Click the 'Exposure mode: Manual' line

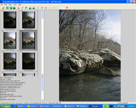[8, 91]
